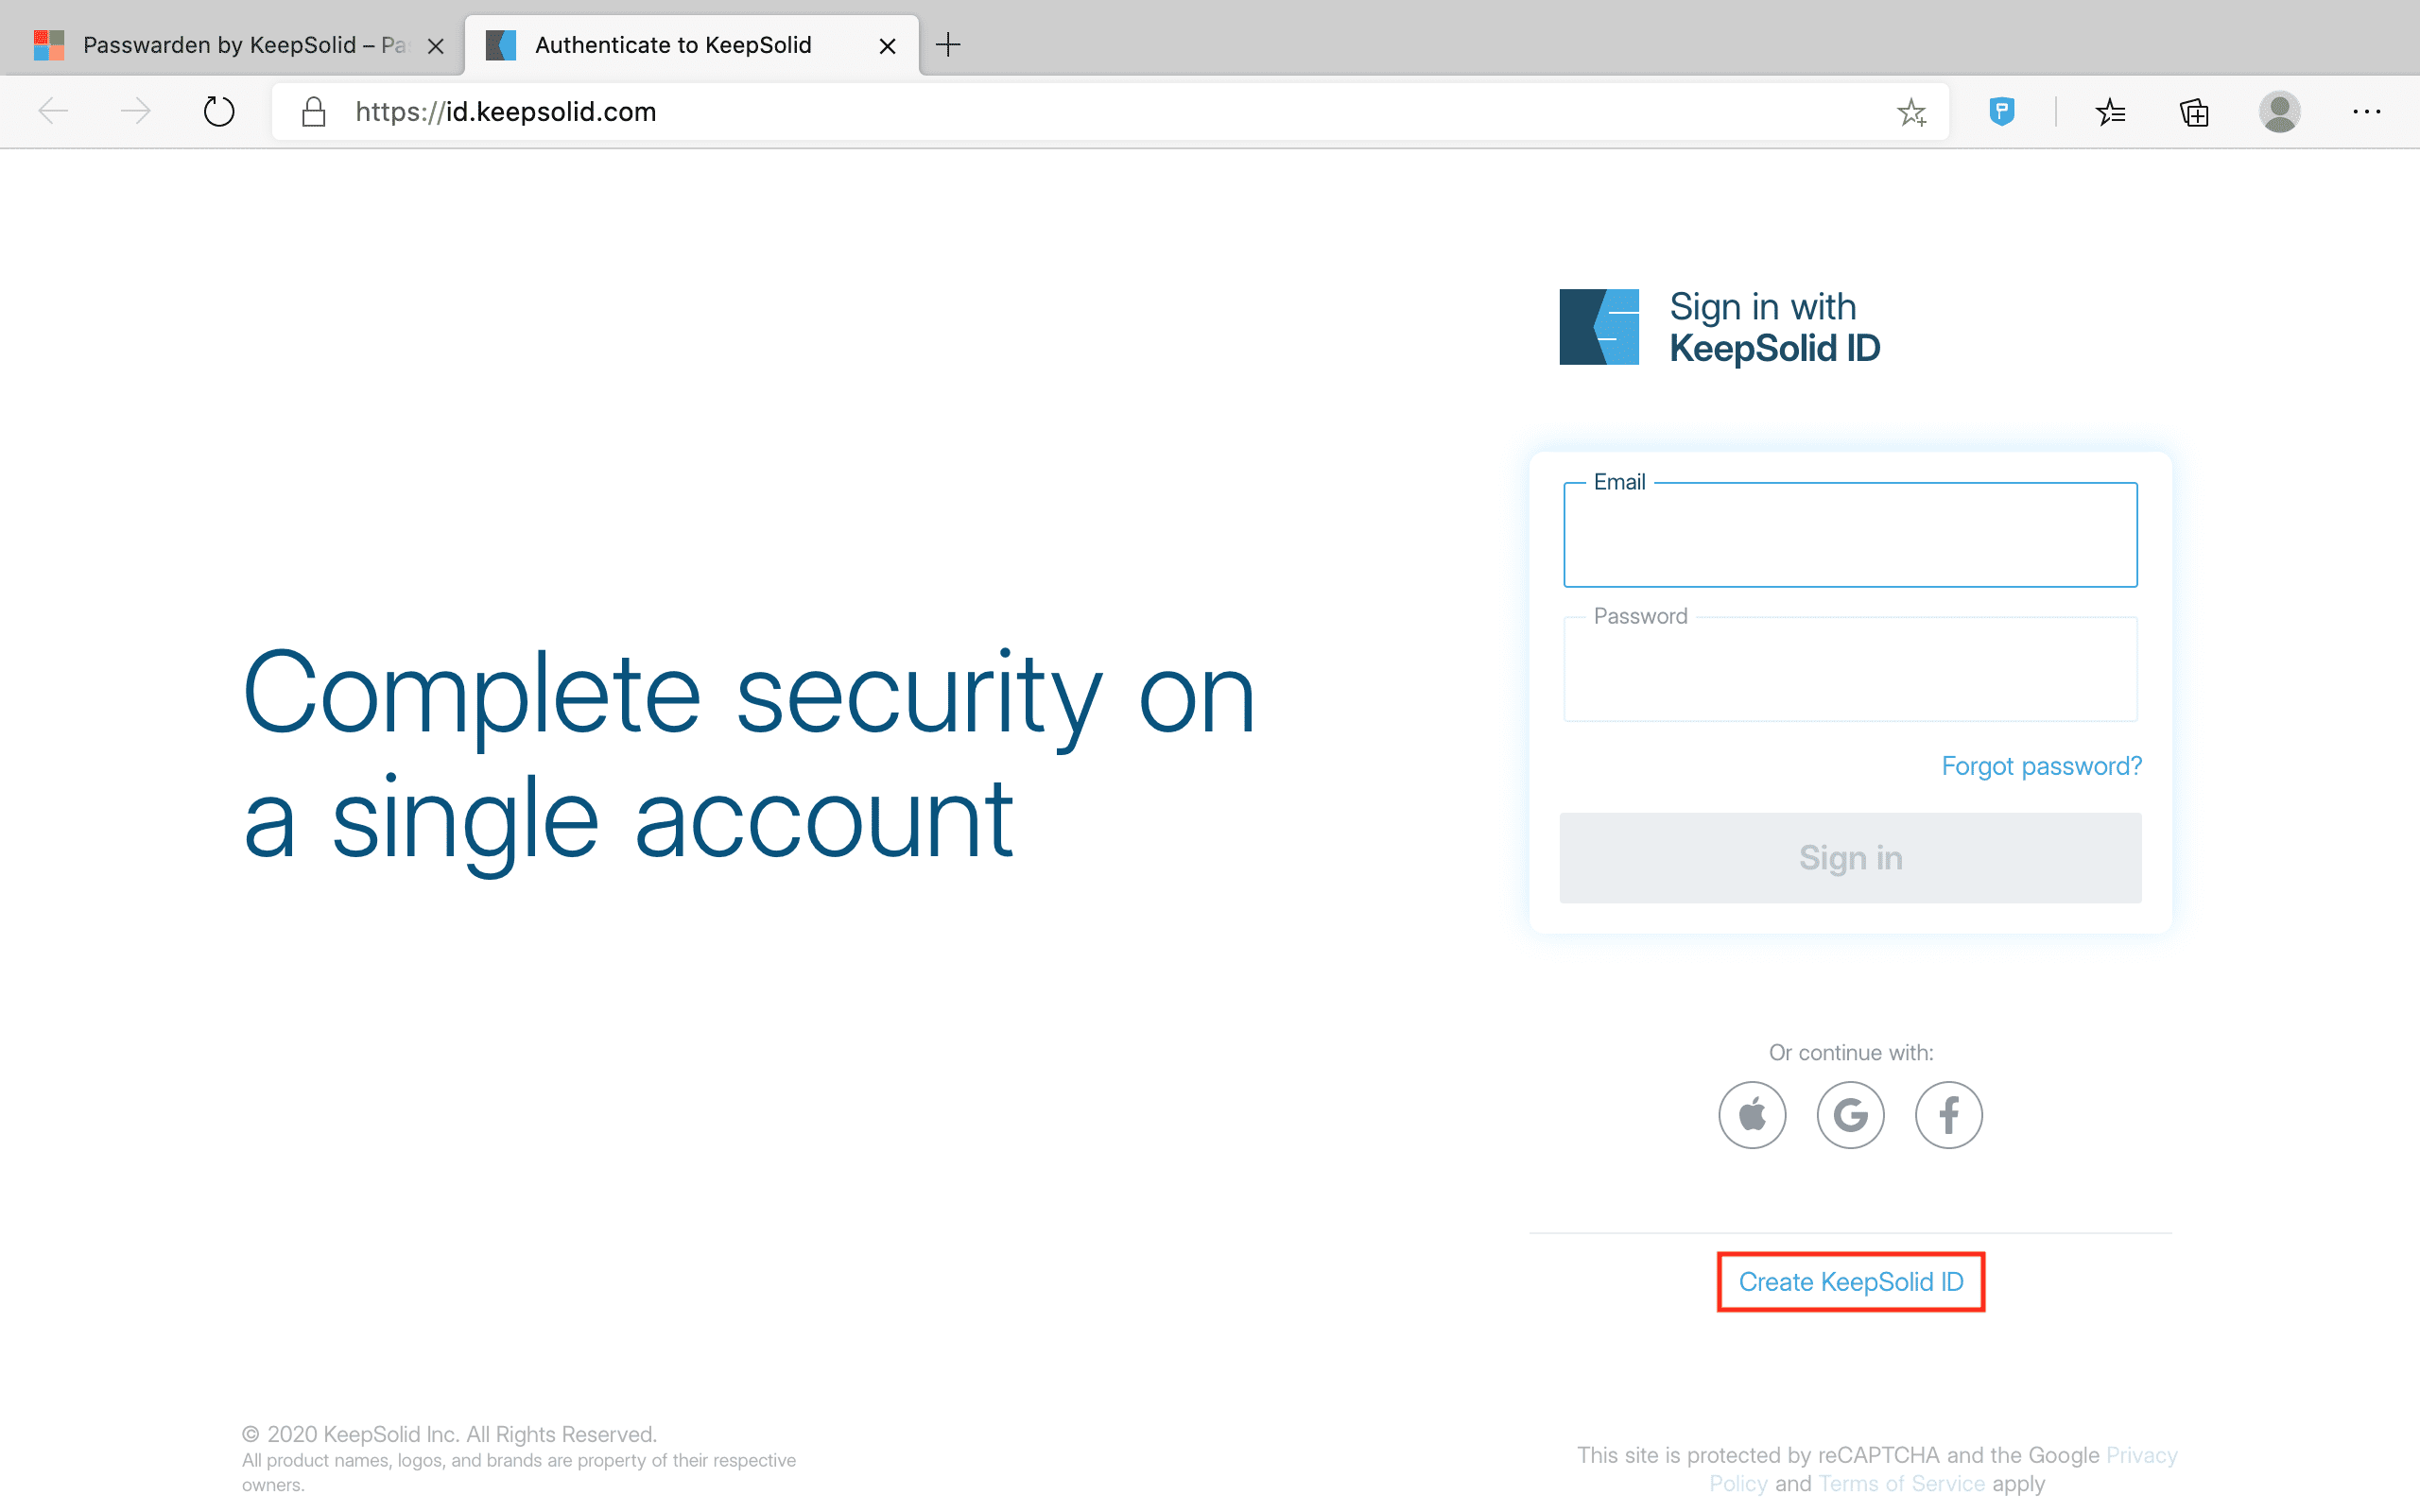Open the Collections icon in toolbar
This screenshot has height=1512, width=2420.
coord(2194,112)
